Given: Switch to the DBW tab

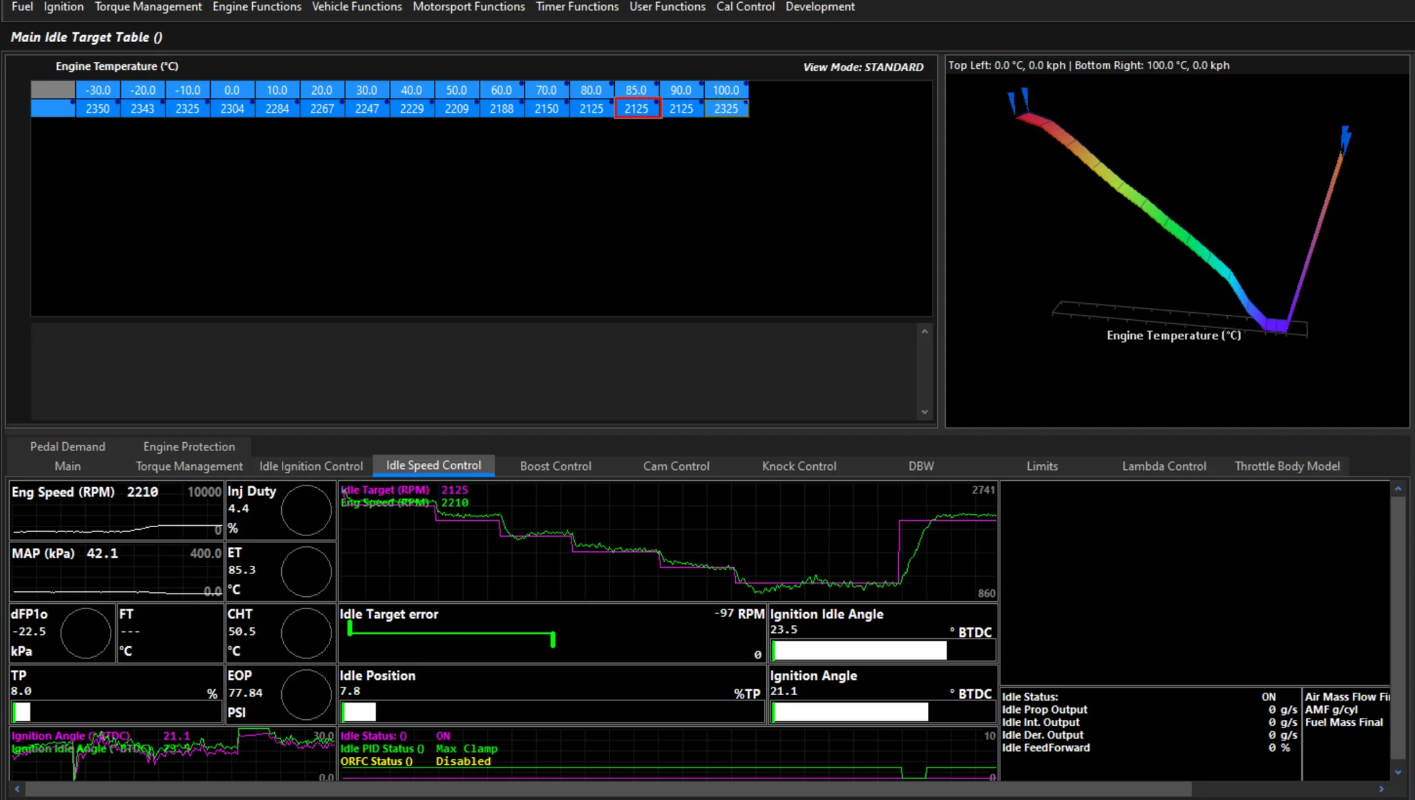Looking at the screenshot, I should point(921,466).
